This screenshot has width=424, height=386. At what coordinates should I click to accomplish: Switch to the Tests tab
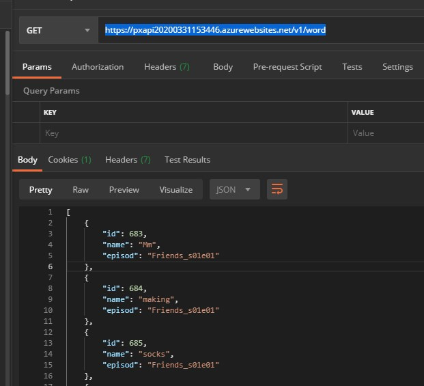tap(352, 67)
